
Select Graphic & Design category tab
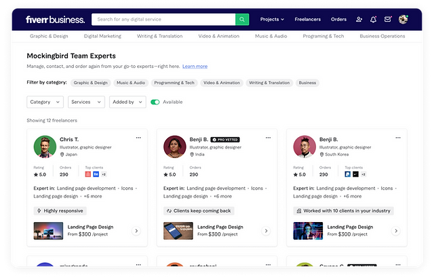49,36
